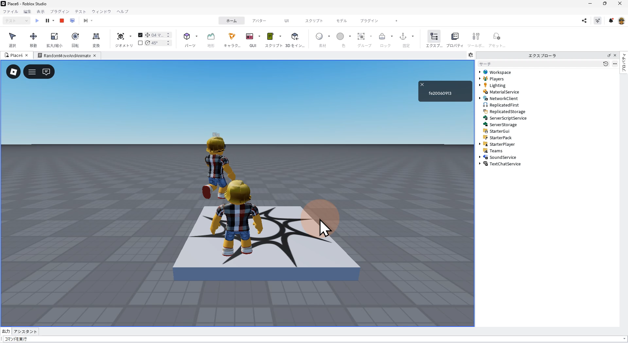Open Properties (プロパティ) panel icon
This screenshot has width=628, height=353.
pyautogui.click(x=455, y=37)
